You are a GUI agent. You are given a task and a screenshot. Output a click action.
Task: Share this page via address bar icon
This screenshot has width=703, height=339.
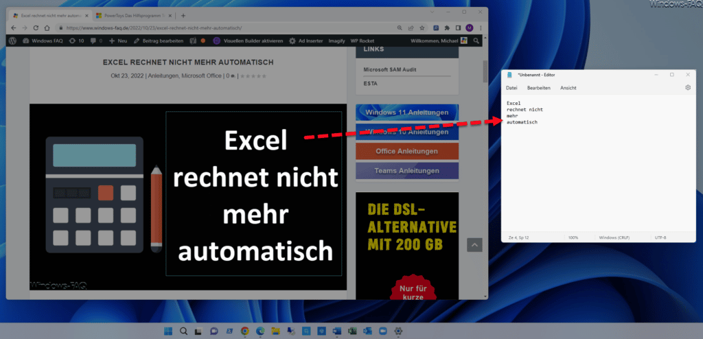tap(411, 28)
